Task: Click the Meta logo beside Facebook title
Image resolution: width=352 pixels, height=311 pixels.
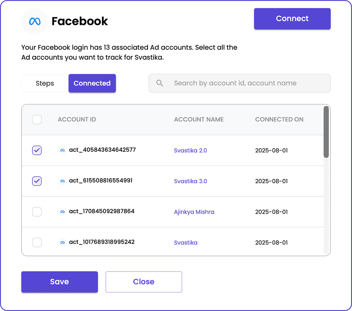Action: [35, 21]
